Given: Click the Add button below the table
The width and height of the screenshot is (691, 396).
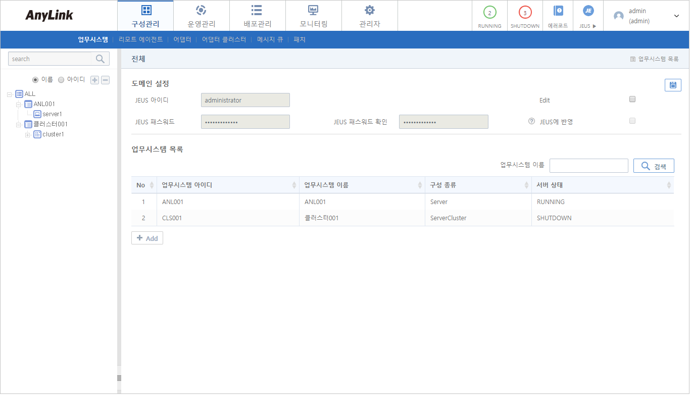Looking at the screenshot, I should pos(147,238).
